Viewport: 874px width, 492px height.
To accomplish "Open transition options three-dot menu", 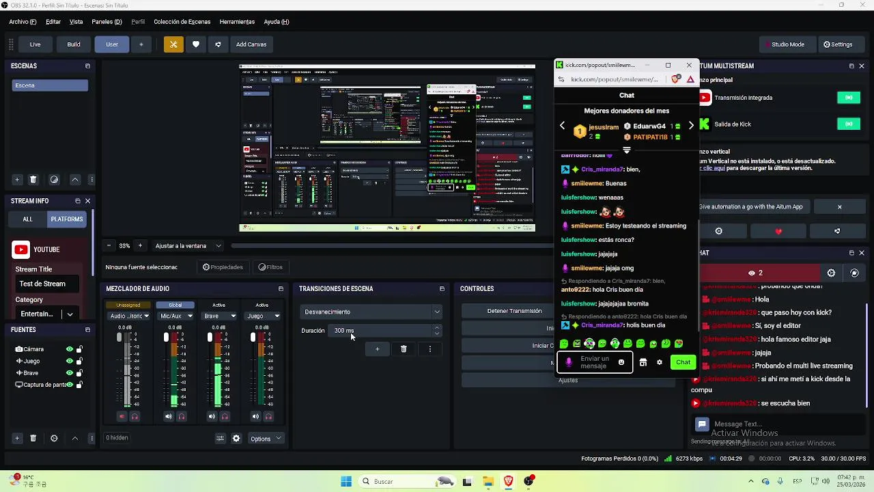I will pyautogui.click(x=429, y=349).
